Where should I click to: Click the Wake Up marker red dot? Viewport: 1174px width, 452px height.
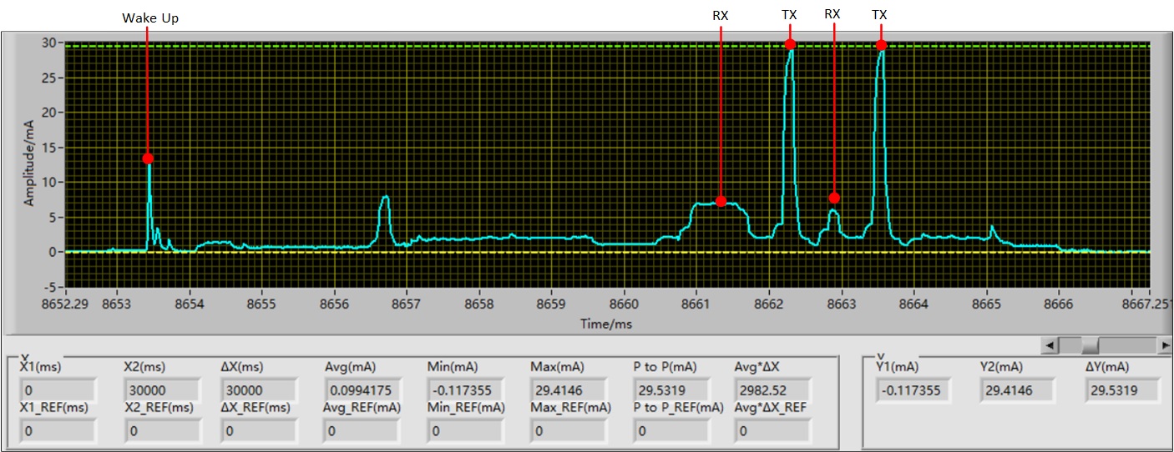click(x=148, y=158)
